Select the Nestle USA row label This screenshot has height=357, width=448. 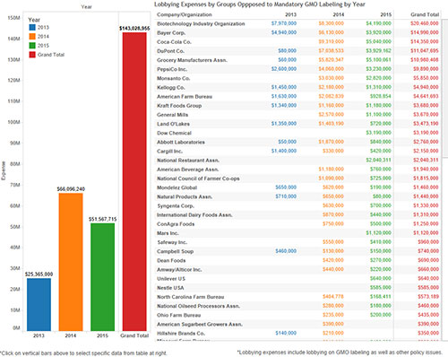pos(170,288)
